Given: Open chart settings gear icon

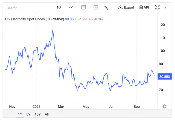Looking at the screenshot, I should [x=165, y=106].
